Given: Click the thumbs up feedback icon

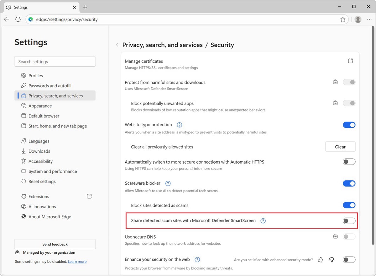Looking at the screenshot, I should pos(320,260).
